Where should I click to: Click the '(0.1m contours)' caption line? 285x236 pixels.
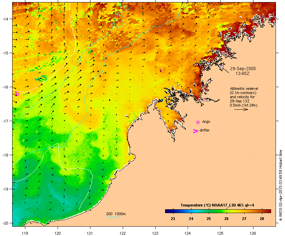[x=243, y=93]
